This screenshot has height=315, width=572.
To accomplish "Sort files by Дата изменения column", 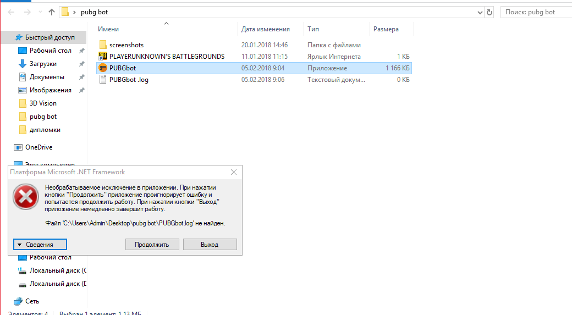I will (x=266, y=29).
